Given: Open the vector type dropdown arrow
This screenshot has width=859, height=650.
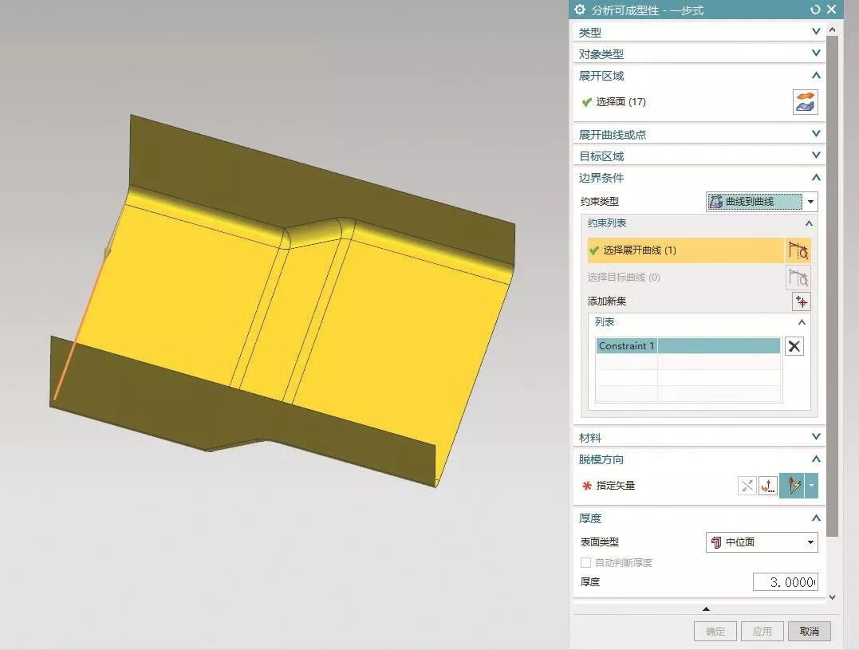Looking at the screenshot, I should click(x=812, y=486).
